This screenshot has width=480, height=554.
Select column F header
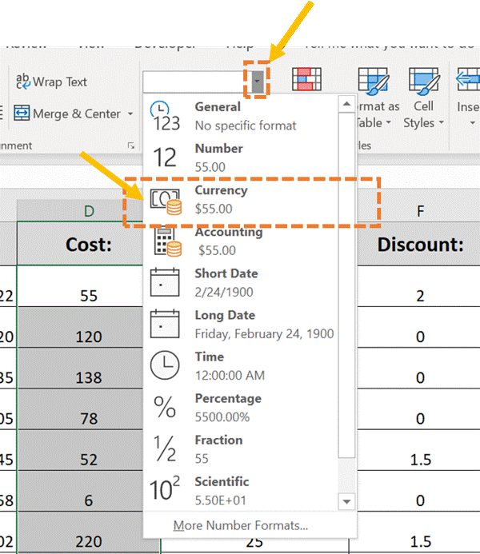coord(420,211)
